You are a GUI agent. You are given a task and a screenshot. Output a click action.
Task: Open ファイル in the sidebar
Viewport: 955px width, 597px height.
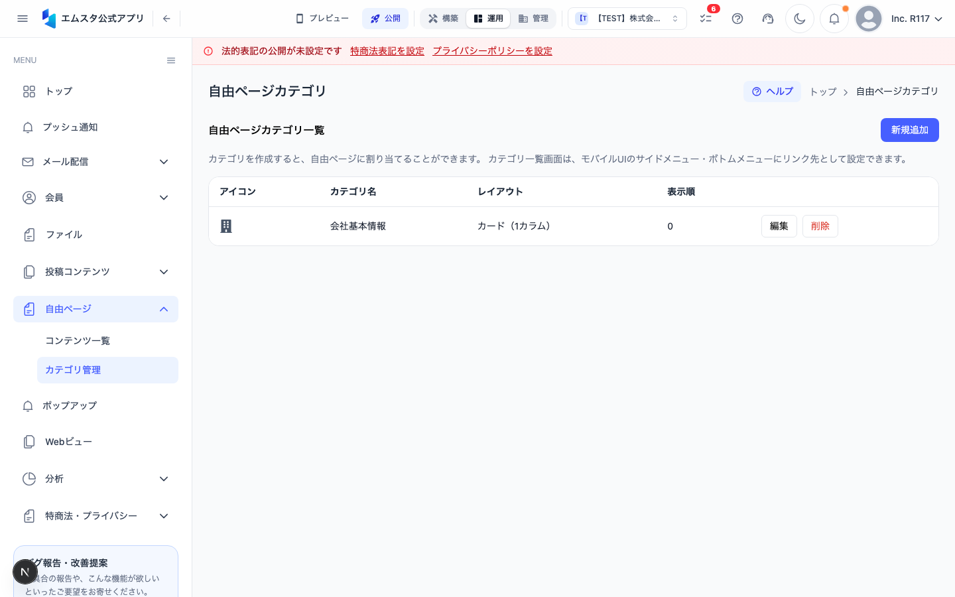pos(95,235)
